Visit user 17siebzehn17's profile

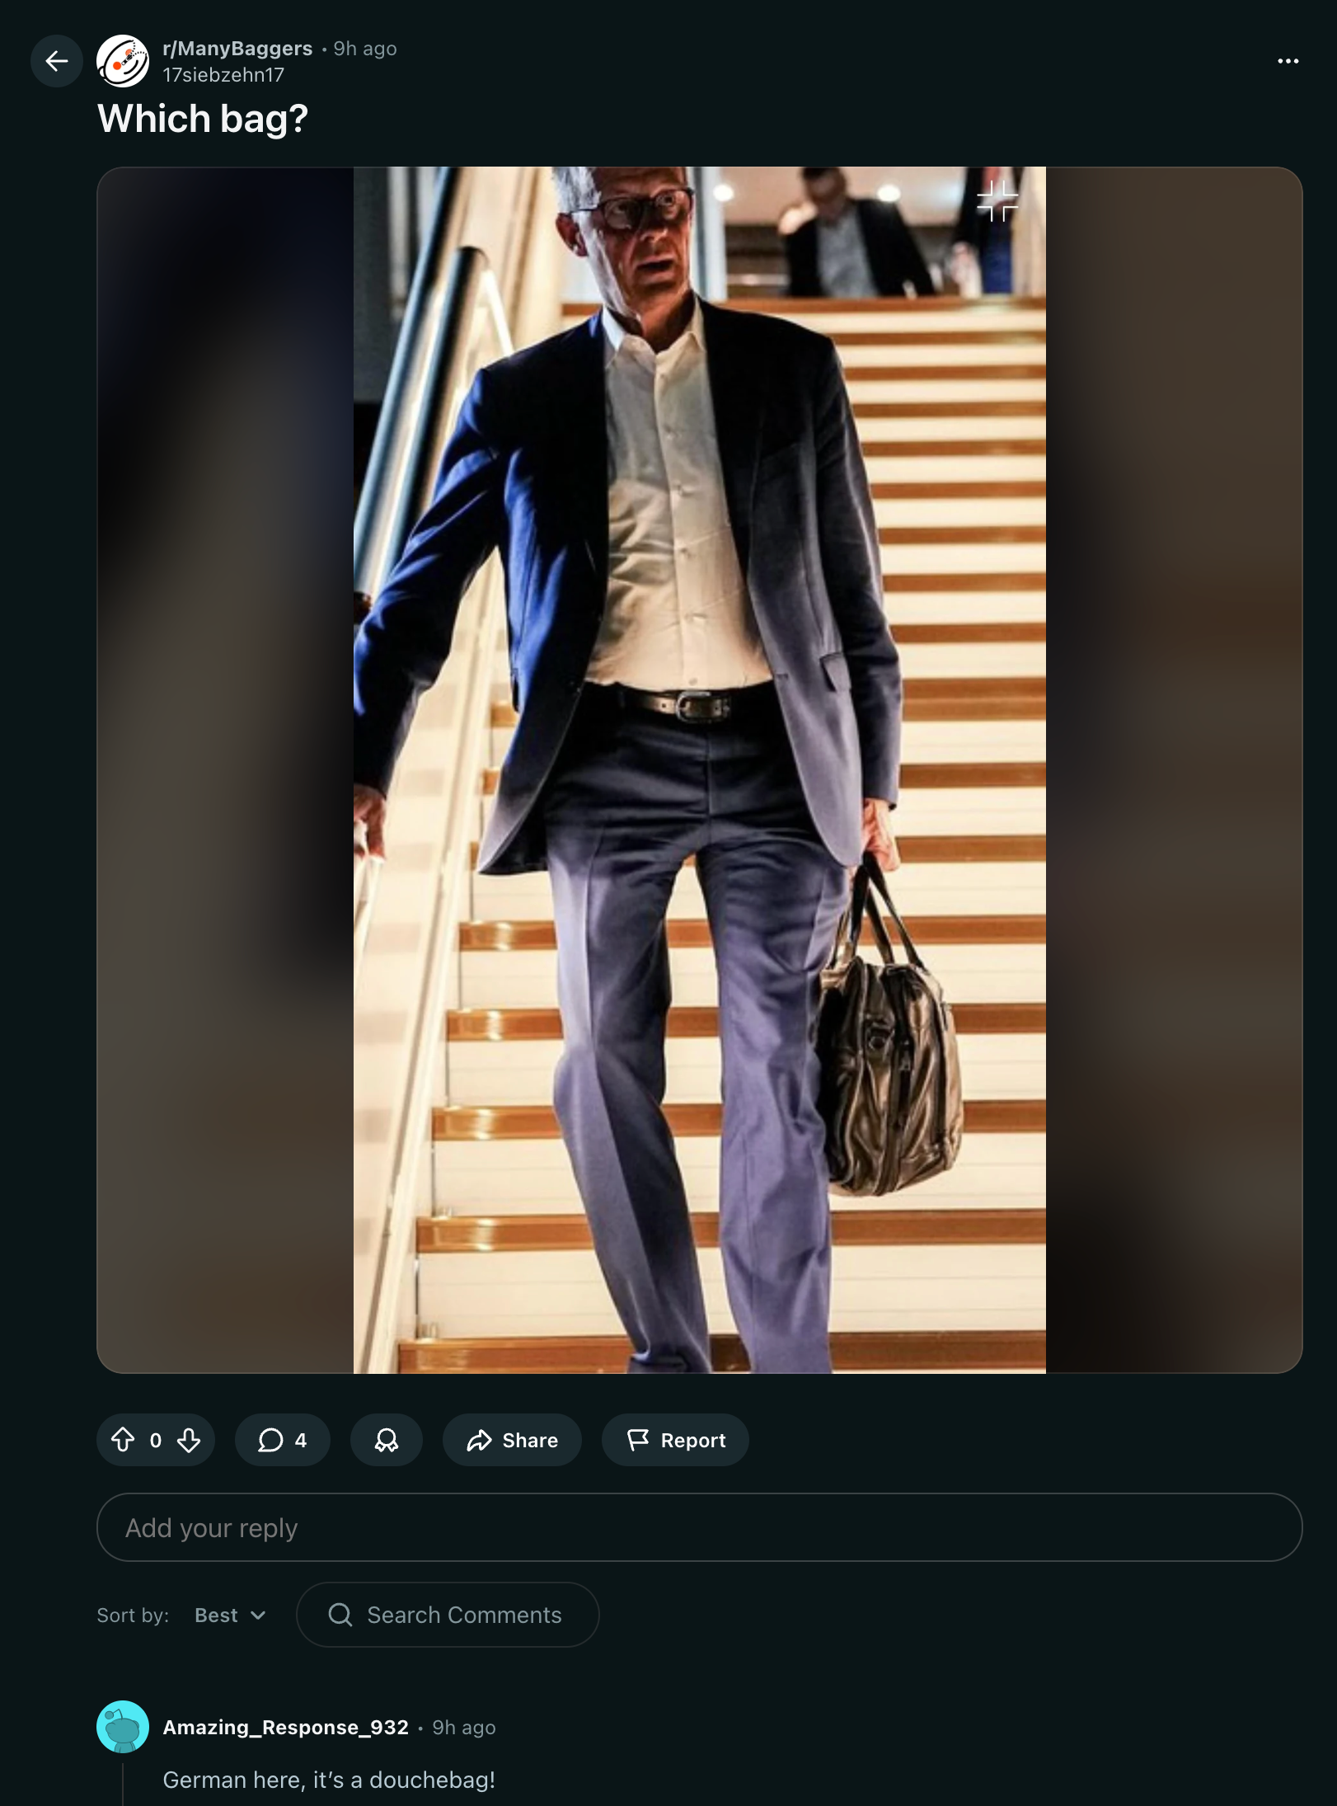coord(223,75)
